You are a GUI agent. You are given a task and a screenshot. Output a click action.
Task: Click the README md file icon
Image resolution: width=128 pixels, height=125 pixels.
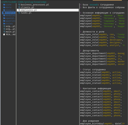point(4,34)
